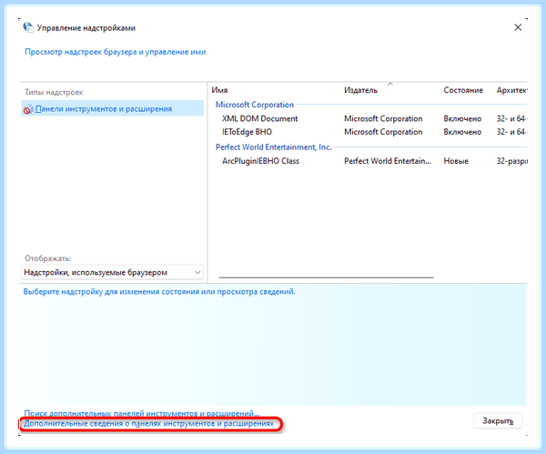This screenshot has height=454, width=546.
Task: Click the Состояние column header
Action: 463,90
